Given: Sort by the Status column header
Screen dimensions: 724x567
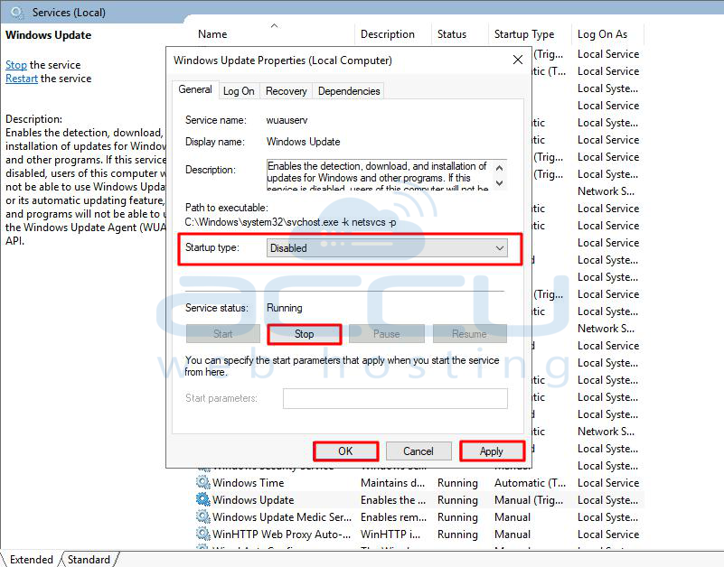Looking at the screenshot, I should [452, 34].
